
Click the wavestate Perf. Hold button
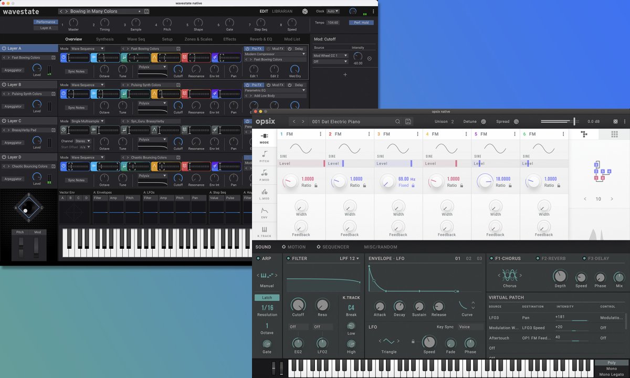pos(361,23)
